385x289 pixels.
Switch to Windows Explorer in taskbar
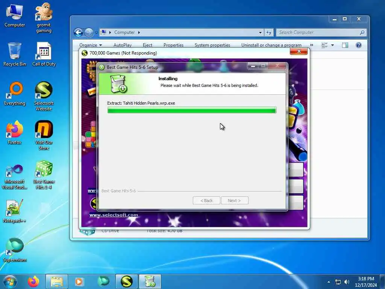point(57,281)
